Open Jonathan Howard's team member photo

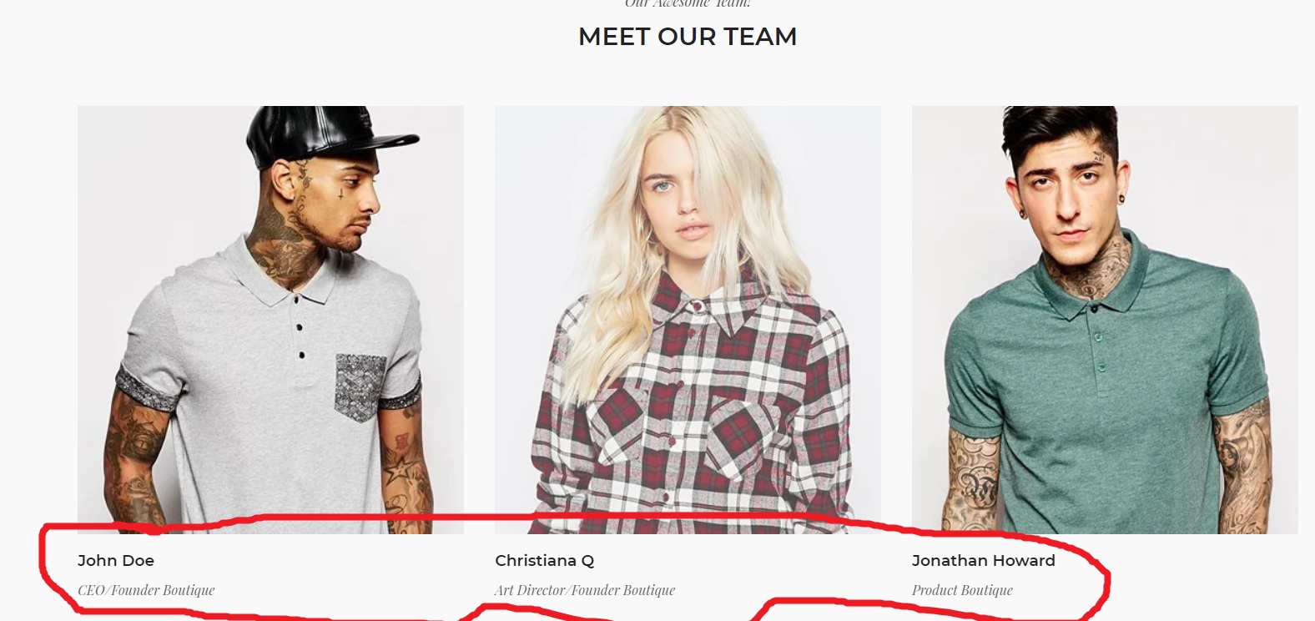1105,320
